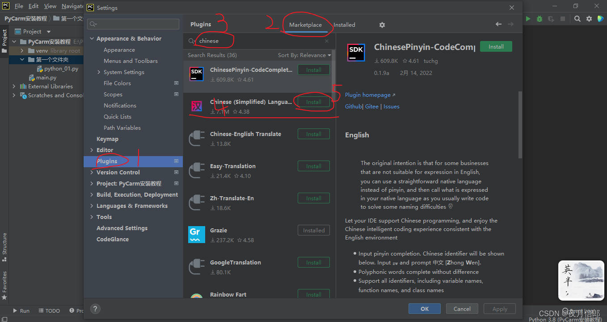Open the View menu
Viewport: 607px width, 322px height.
[50, 6]
